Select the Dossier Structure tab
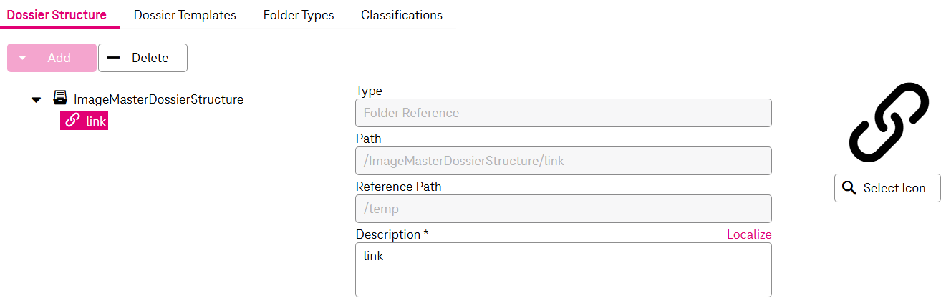946x303 pixels. [57, 15]
